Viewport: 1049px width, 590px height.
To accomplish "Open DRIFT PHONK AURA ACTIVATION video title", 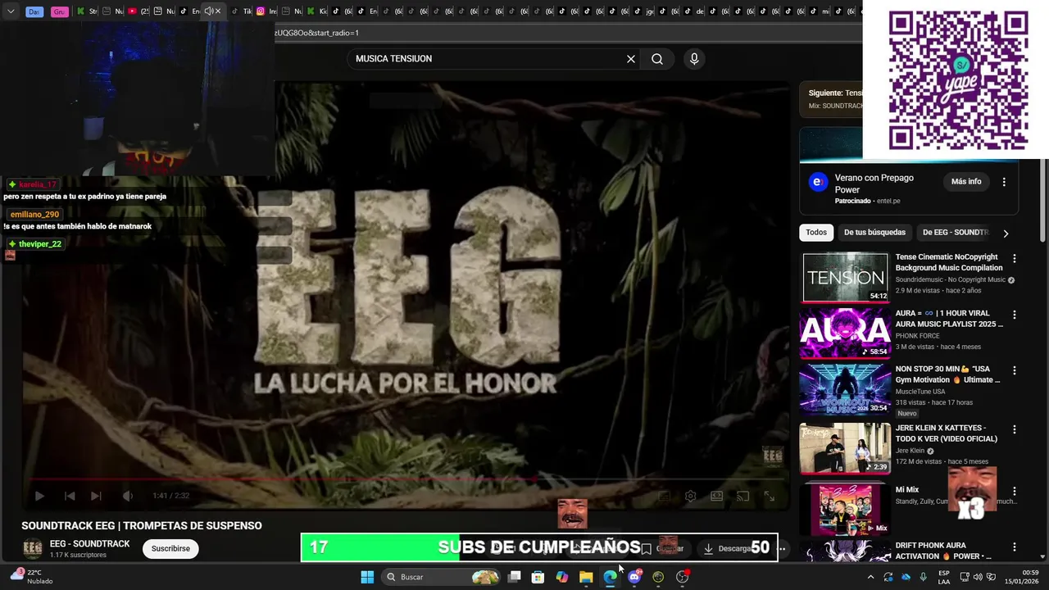I will click(x=943, y=551).
